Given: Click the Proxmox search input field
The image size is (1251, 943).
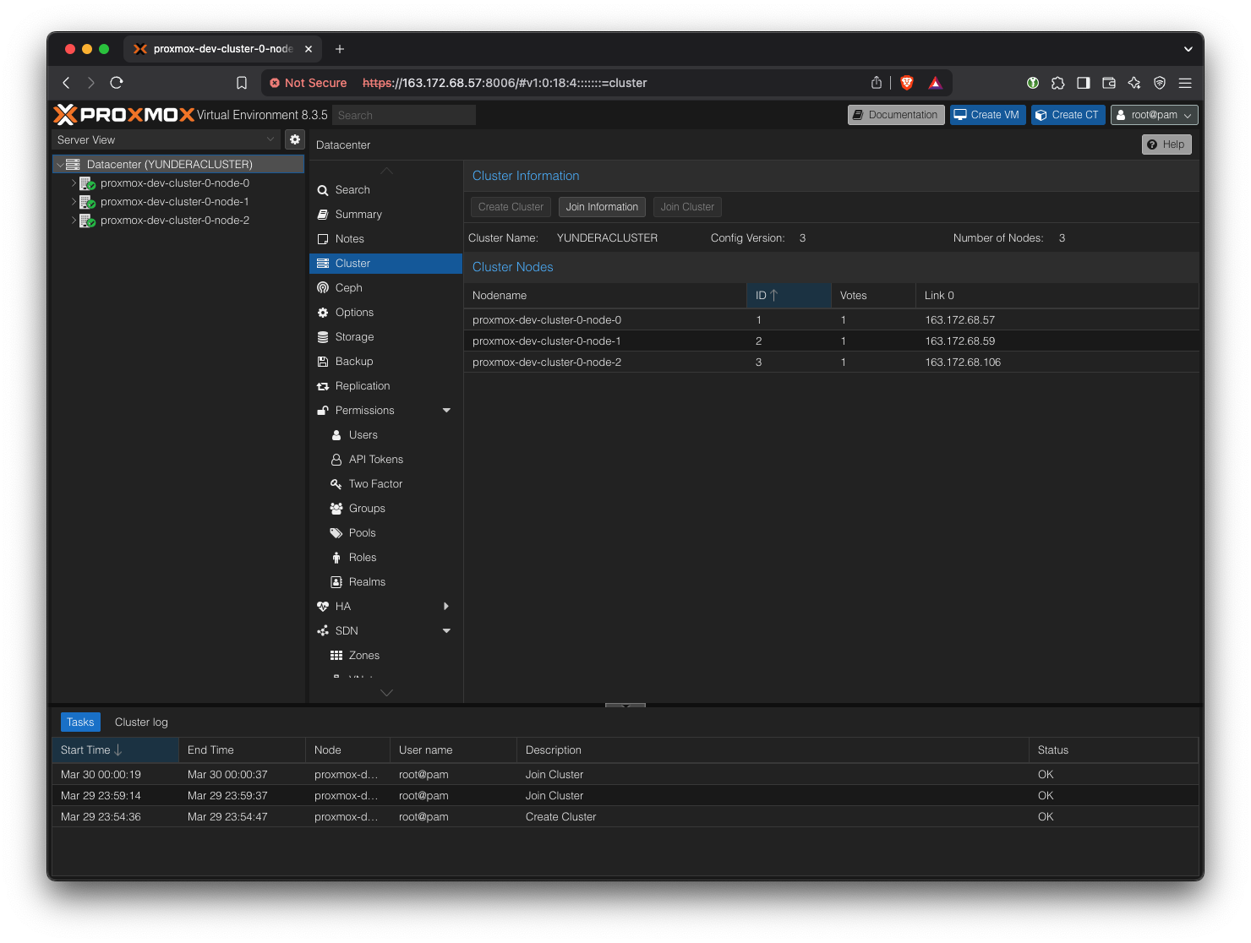Looking at the screenshot, I should [404, 115].
